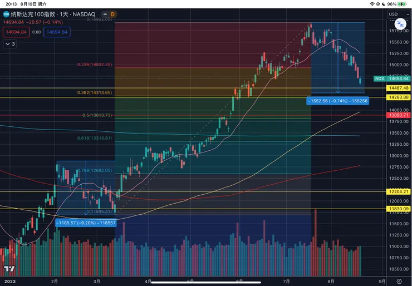Tap the Wi-Fi status icon
Image resolution: width=412 pixels, height=286 pixels.
pos(372,4)
